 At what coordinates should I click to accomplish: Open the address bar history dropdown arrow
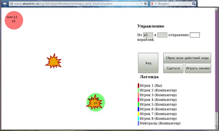click(x=141, y=4)
